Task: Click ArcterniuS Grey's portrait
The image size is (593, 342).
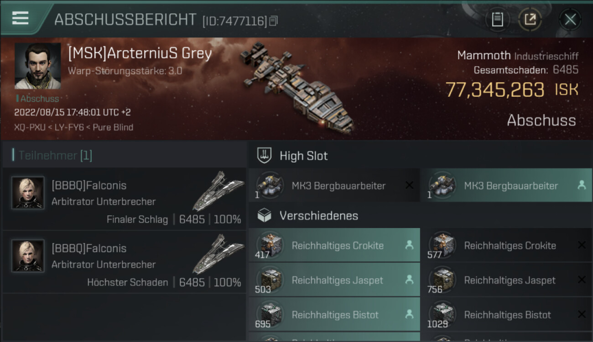Action: point(37,66)
